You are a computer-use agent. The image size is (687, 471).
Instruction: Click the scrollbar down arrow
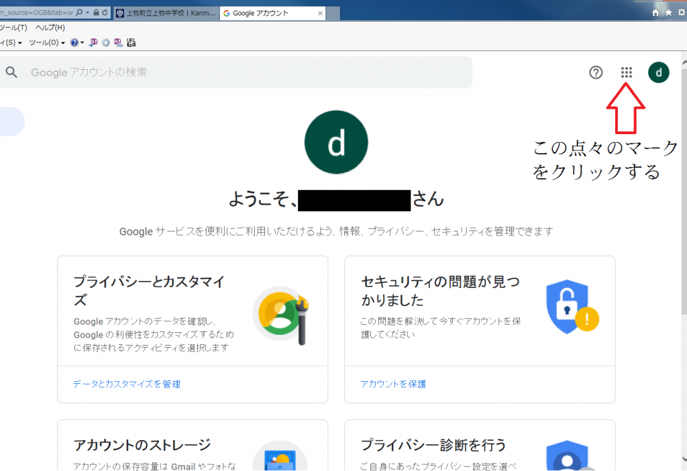684,459
